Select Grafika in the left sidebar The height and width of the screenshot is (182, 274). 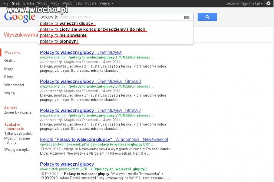(x=10, y=61)
